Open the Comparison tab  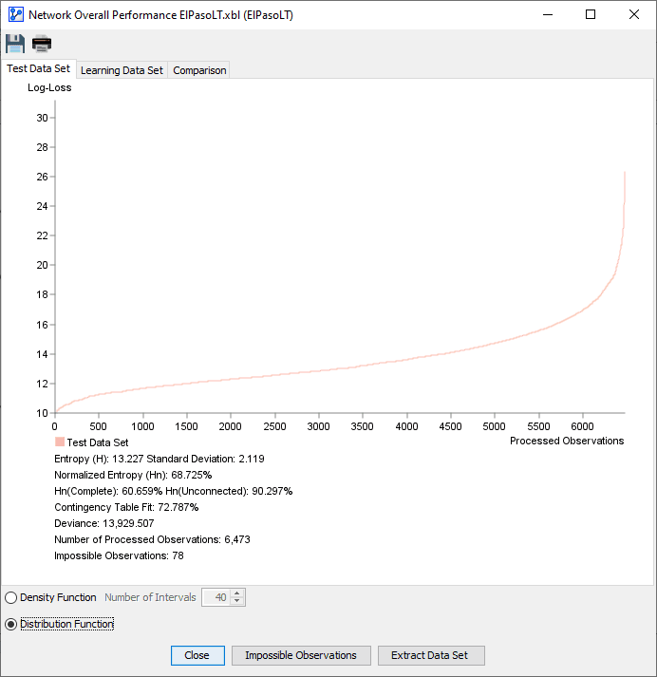coord(199,70)
